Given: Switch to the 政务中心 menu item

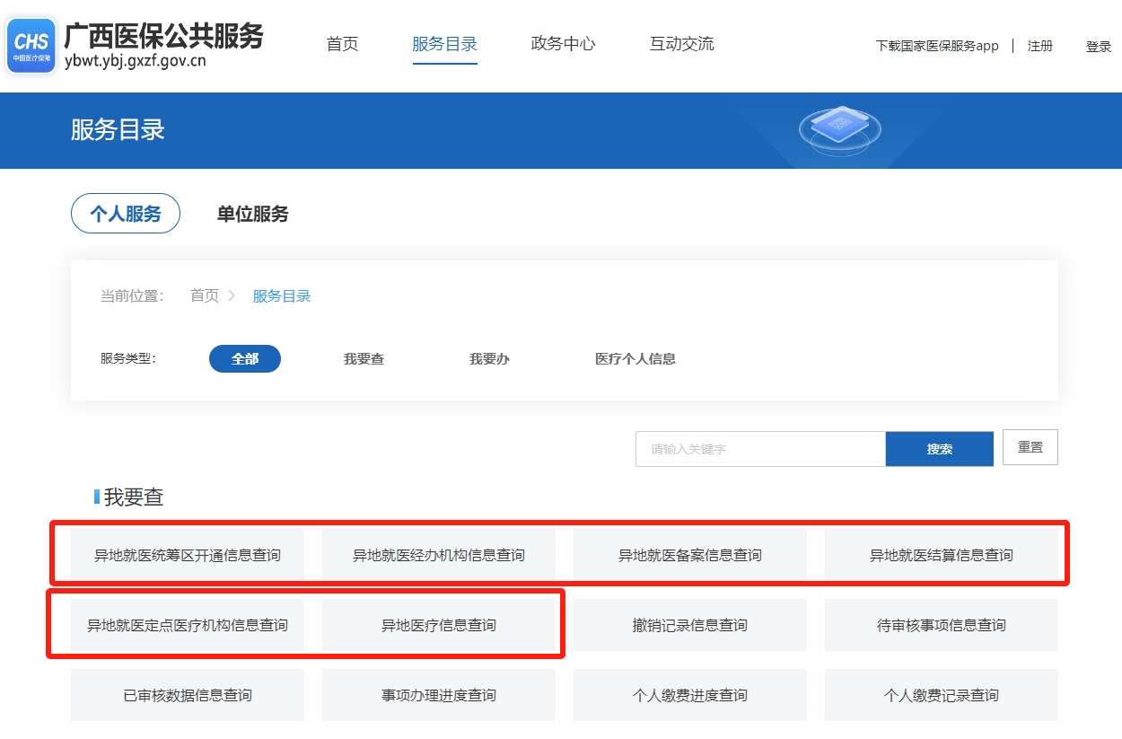Looking at the screenshot, I should (x=563, y=44).
